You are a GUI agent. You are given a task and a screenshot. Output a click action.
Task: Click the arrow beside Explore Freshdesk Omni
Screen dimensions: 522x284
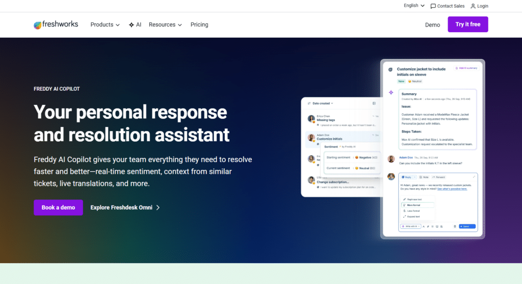pyautogui.click(x=158, y=208)
